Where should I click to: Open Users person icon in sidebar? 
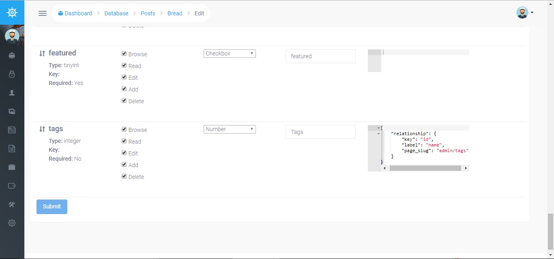12,93
